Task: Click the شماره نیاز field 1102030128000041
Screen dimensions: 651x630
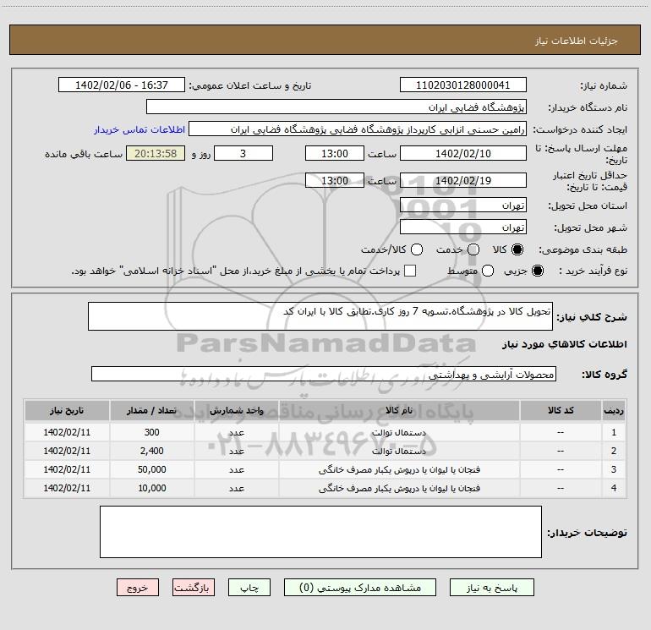Action: pyautogui.click(x=463, y=85)
